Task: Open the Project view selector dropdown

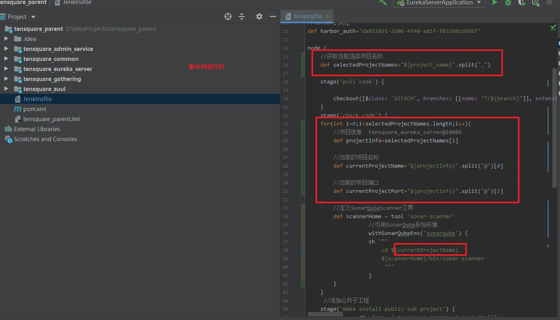Action: click(33, 17)
